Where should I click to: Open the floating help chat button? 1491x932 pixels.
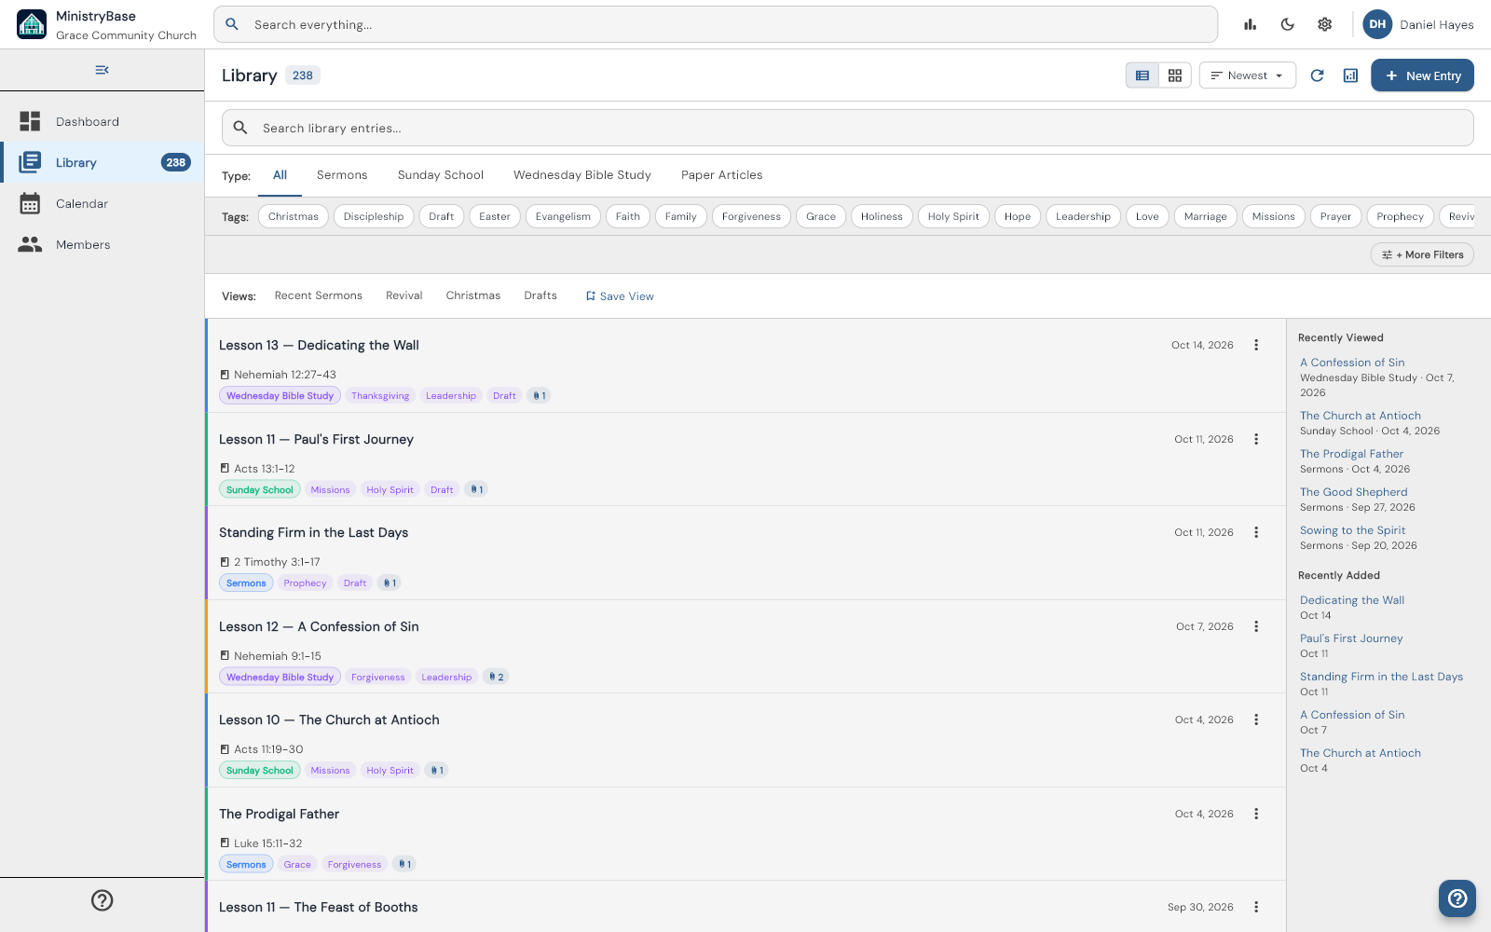coord(1457,898)
